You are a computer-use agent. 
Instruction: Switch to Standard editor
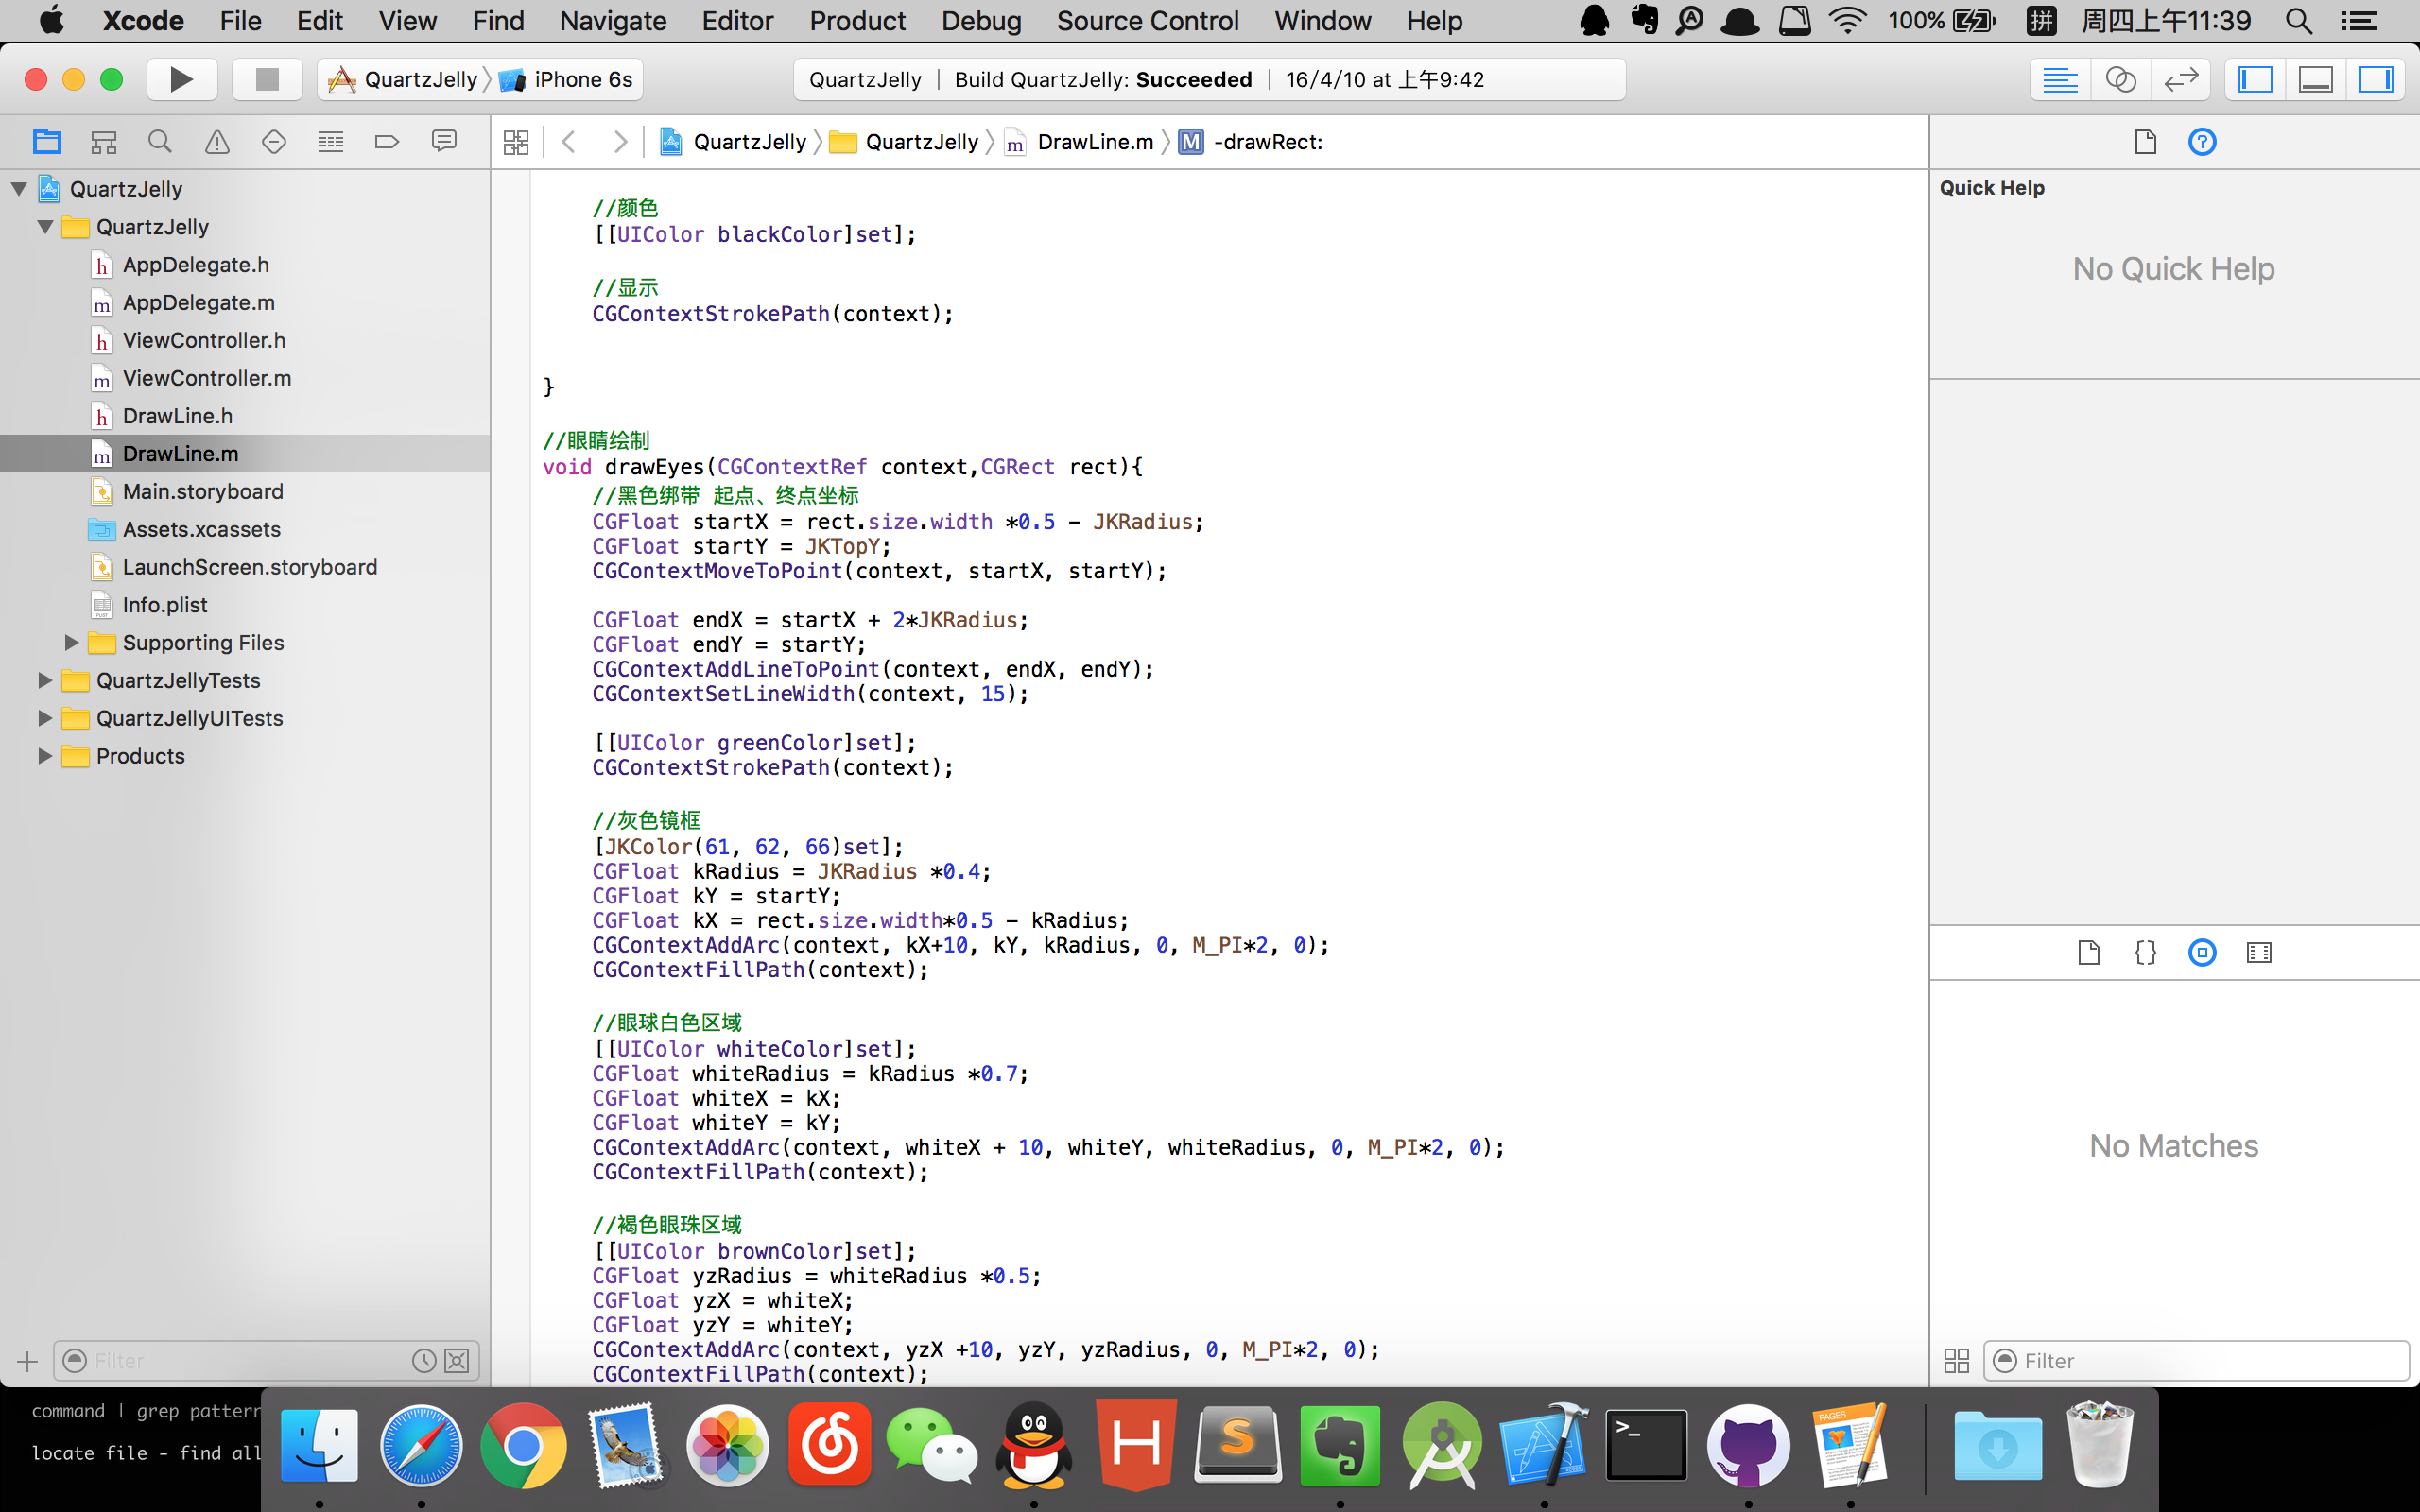click(2060, 79)
